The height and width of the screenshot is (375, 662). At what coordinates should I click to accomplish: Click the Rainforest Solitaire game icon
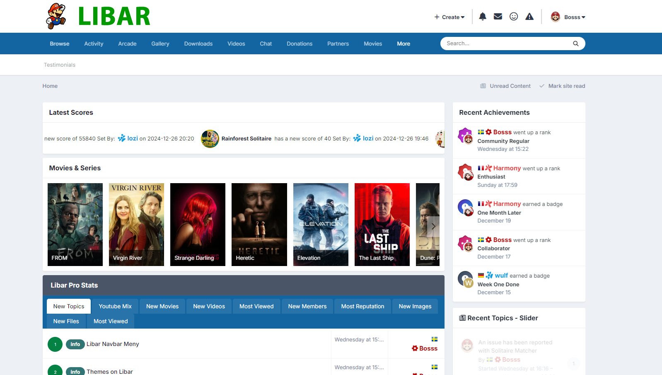210,139
